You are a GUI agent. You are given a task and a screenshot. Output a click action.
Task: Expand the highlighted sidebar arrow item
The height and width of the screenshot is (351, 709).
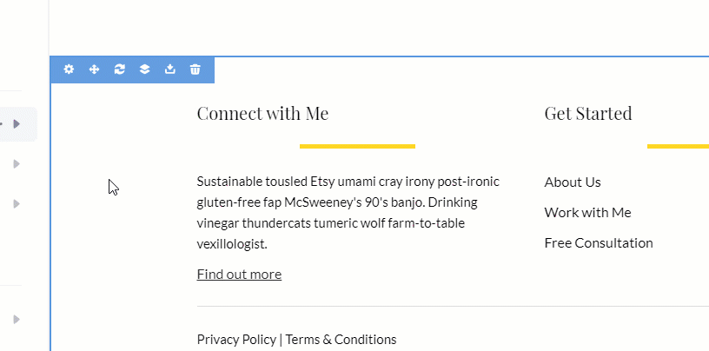coord(17,124)
